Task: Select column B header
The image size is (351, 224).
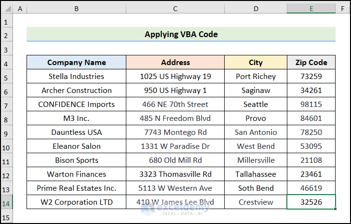Action: click(x=76, y=9)
